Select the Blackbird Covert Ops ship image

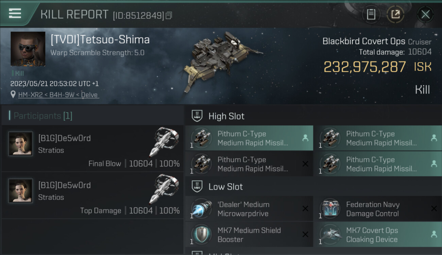[x=223, y=61]
